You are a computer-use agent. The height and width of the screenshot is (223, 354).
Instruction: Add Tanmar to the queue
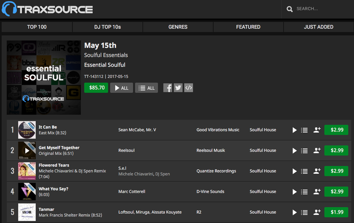coord(304,212)
